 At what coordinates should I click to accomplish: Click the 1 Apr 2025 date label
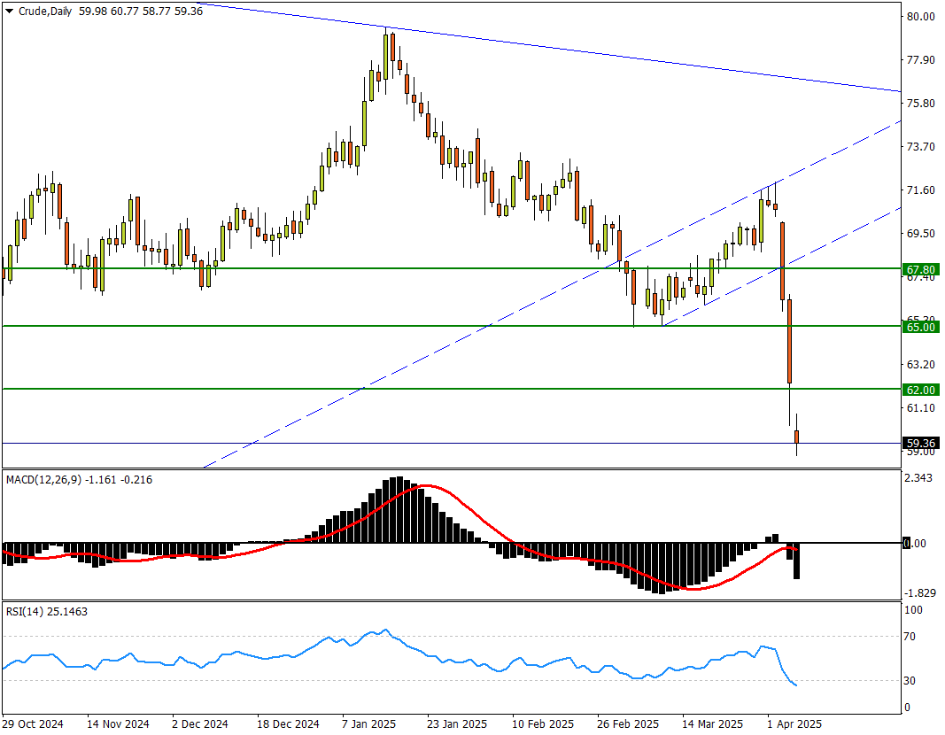click(794, 723)
